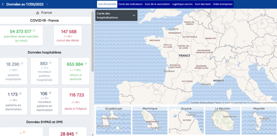The width and height of the screenshot is (277, 136).
Task: Switch to Carte des indicateurs tab
Action: (x=130, y=4)
